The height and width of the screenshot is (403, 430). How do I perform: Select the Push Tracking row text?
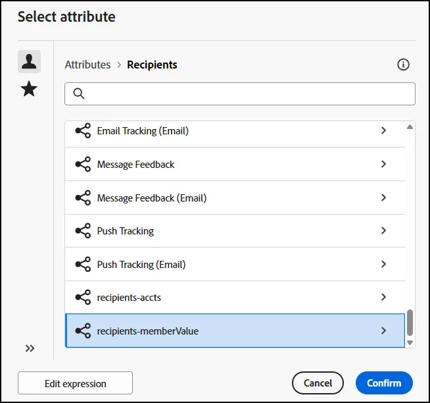click(x=126, y=231)
